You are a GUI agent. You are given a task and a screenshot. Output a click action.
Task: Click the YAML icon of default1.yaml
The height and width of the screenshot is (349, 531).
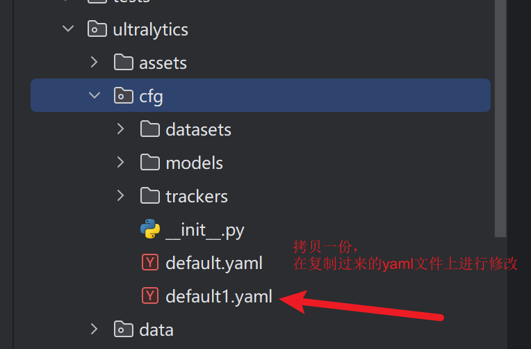(x=150, y=295)
